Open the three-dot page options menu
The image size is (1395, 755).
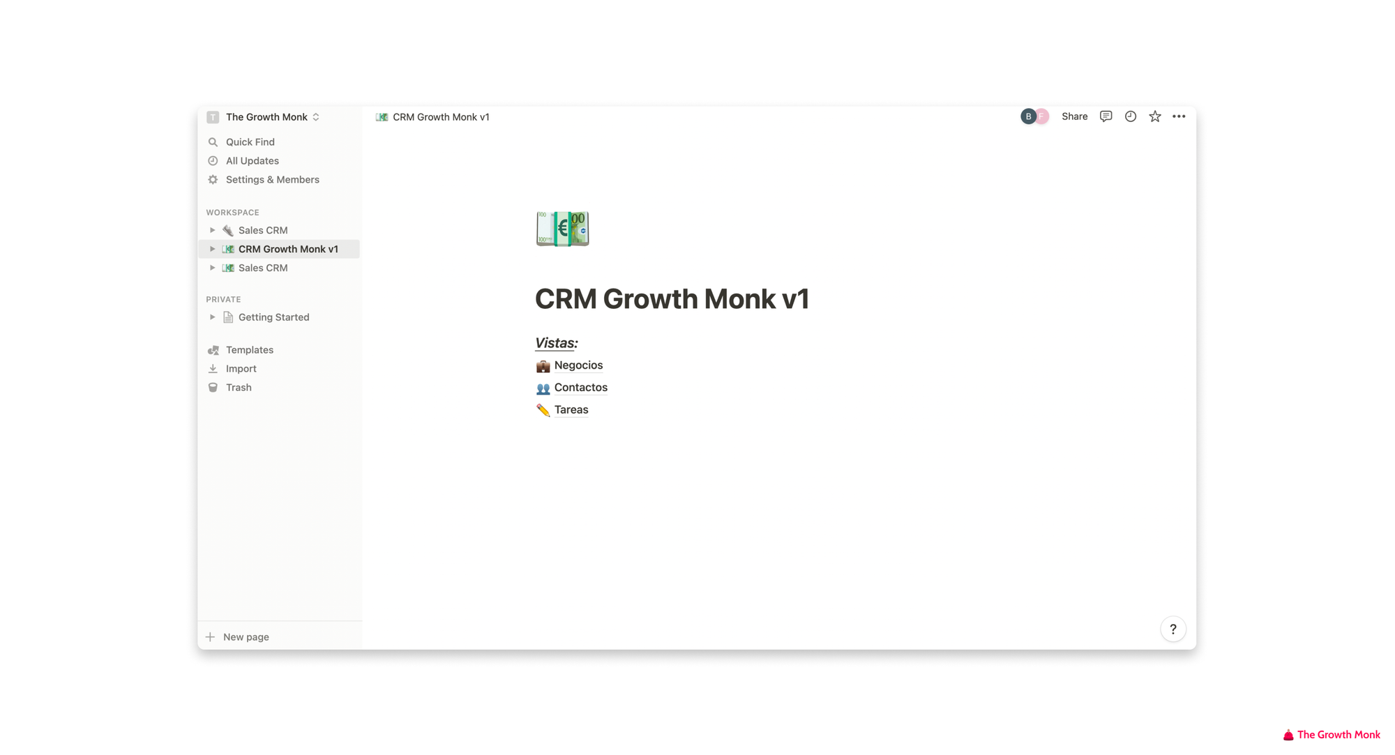click(x=1179, y=116)
